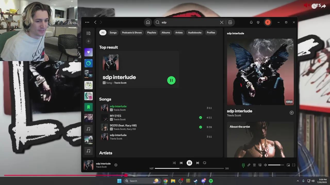
Task: Skip to the next track
Action: [197, 163]
